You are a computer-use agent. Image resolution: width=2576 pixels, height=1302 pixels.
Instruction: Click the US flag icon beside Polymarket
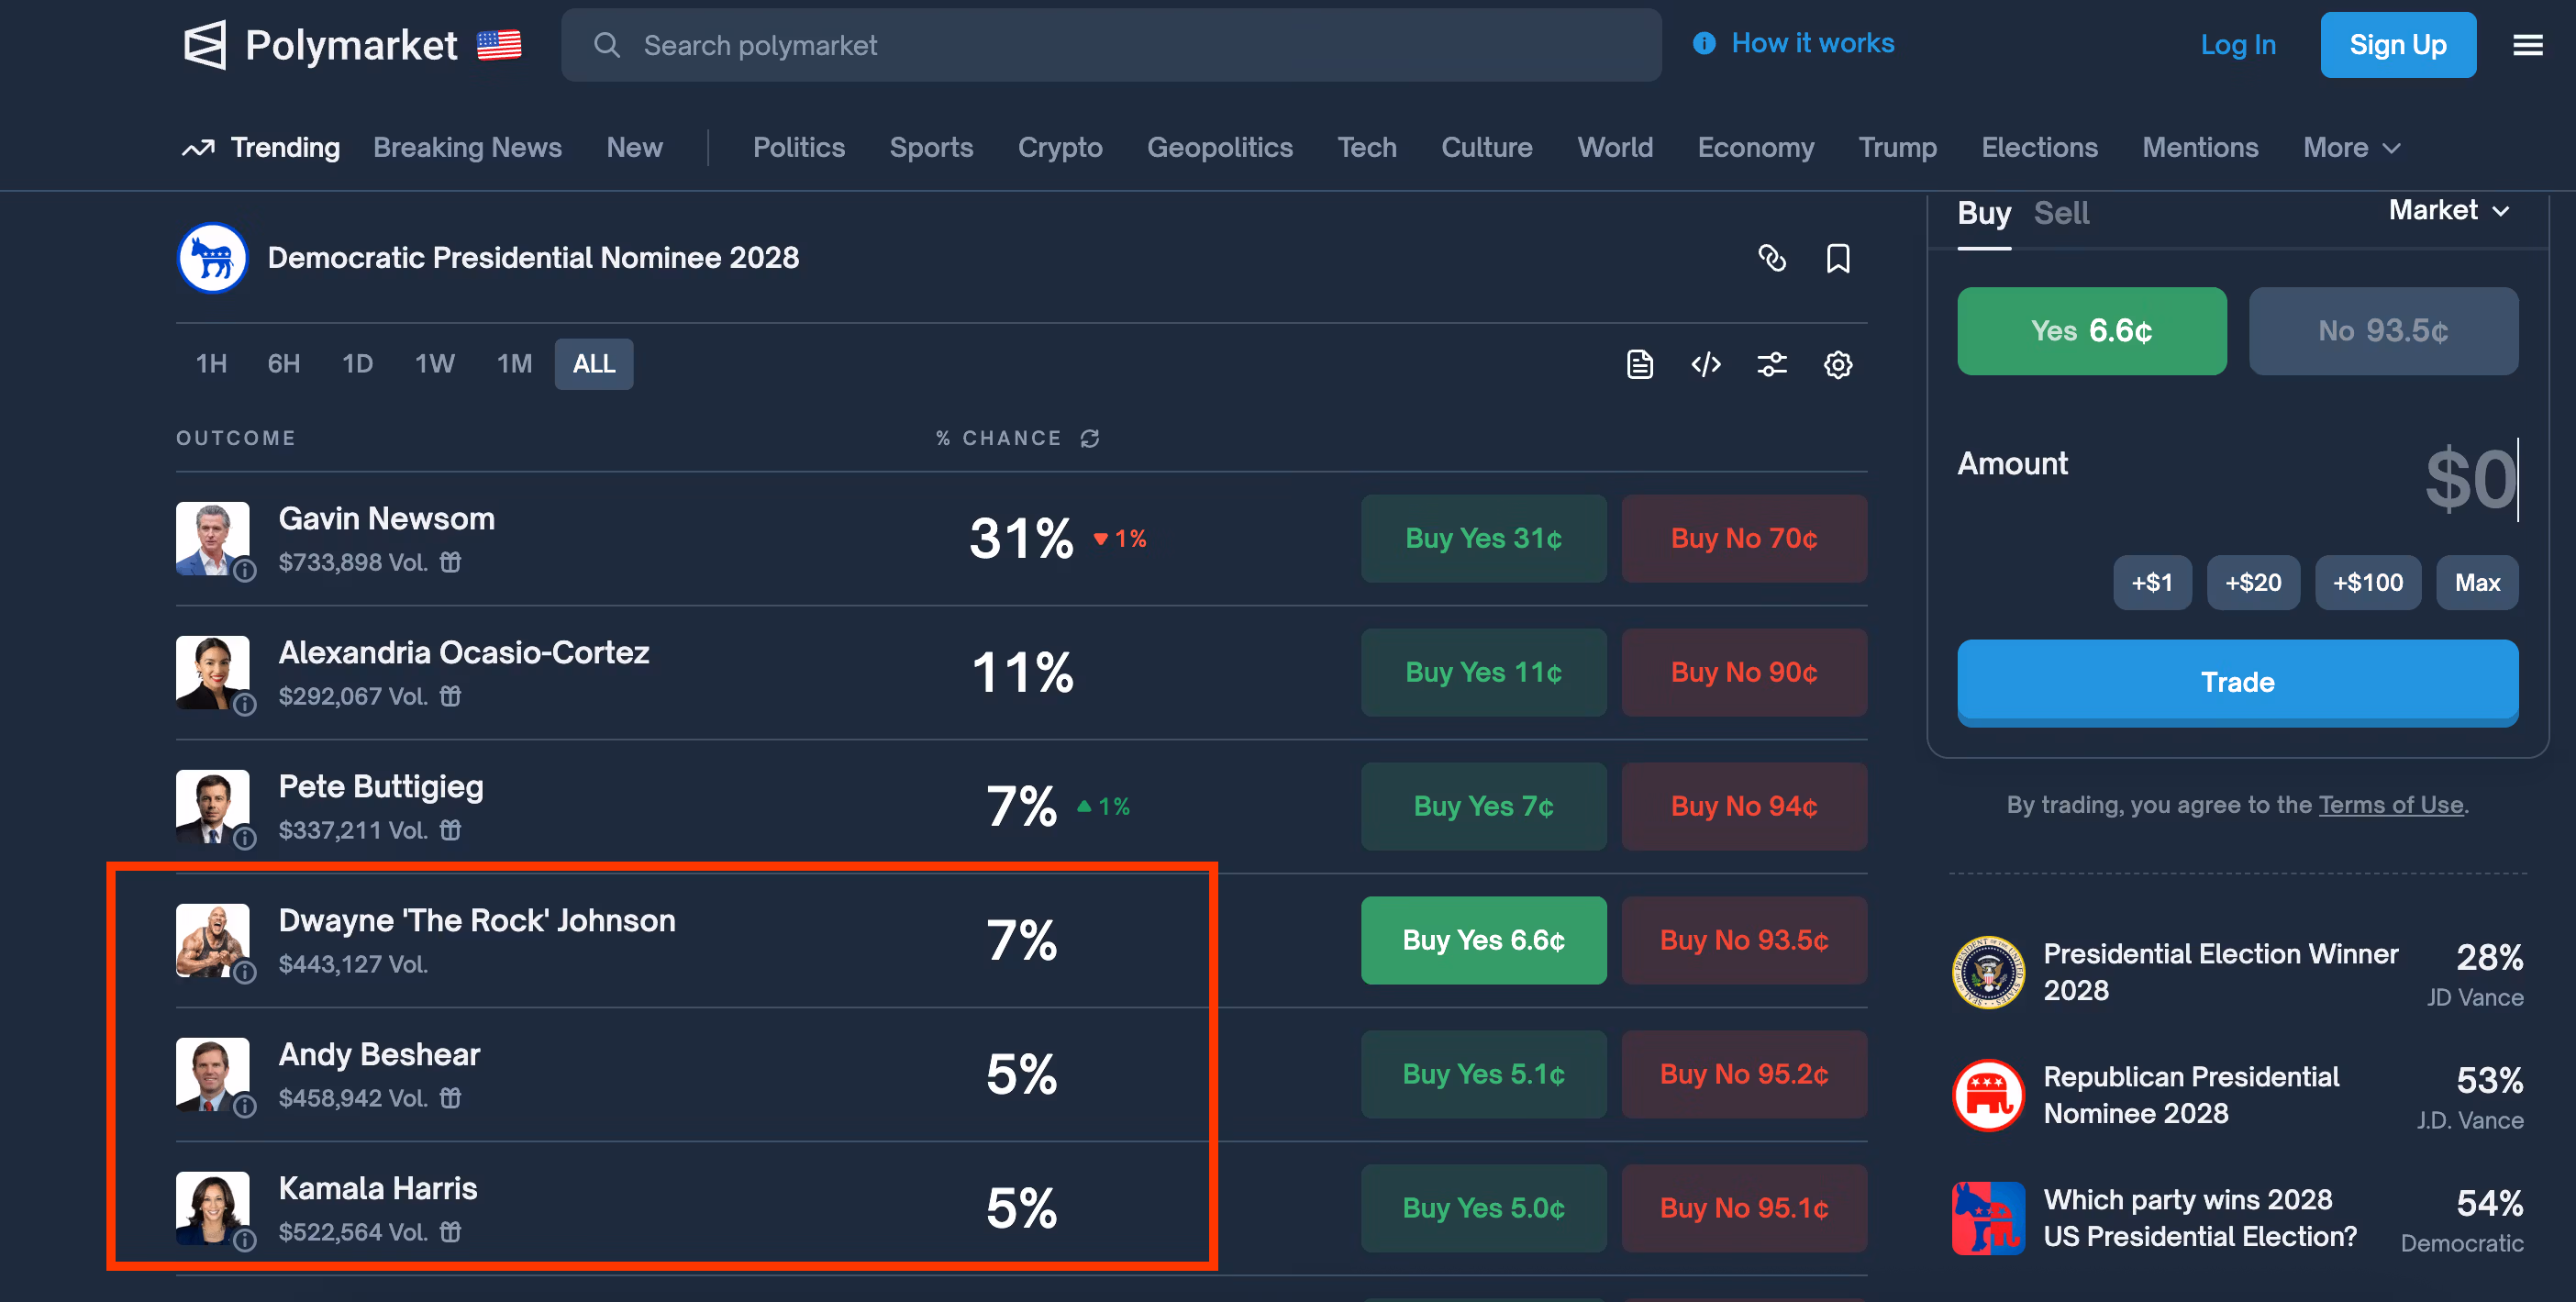click(x=499, y=45)
